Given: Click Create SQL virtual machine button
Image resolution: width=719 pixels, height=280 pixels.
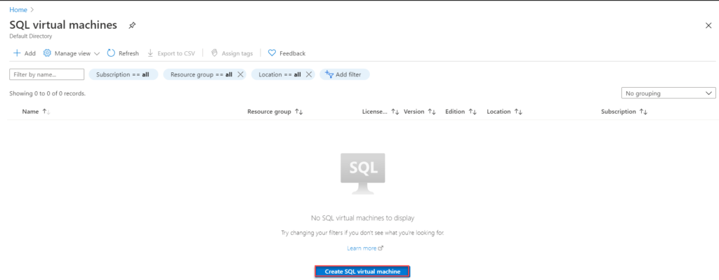Looking at the screenshot, I should point(362,272).
